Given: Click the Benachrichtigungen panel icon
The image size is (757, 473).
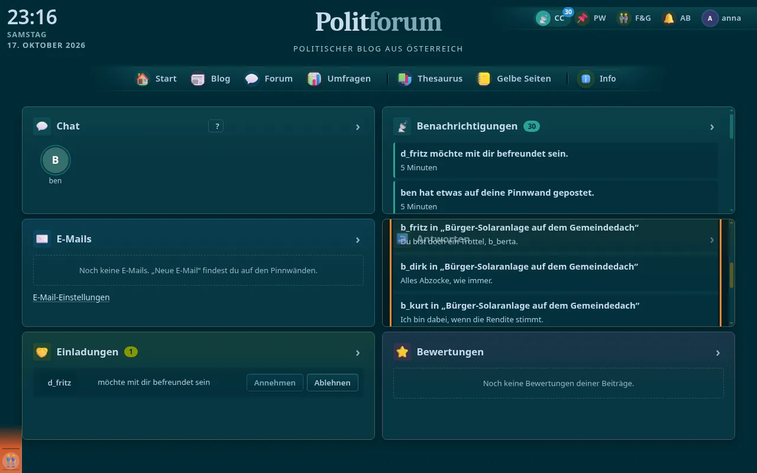Looking at the screenshot, I should 402,126.
